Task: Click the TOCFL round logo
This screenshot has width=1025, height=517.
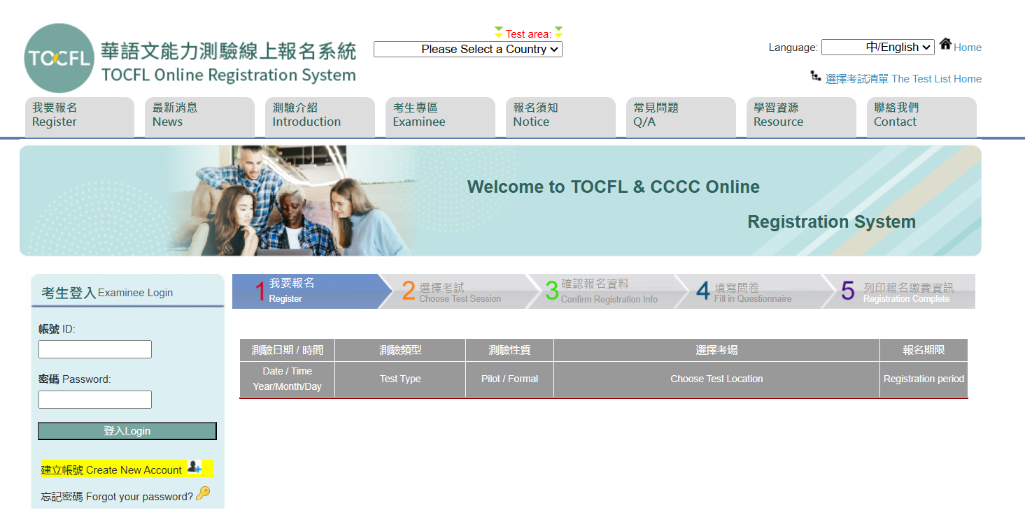Action: click(59, 58)
